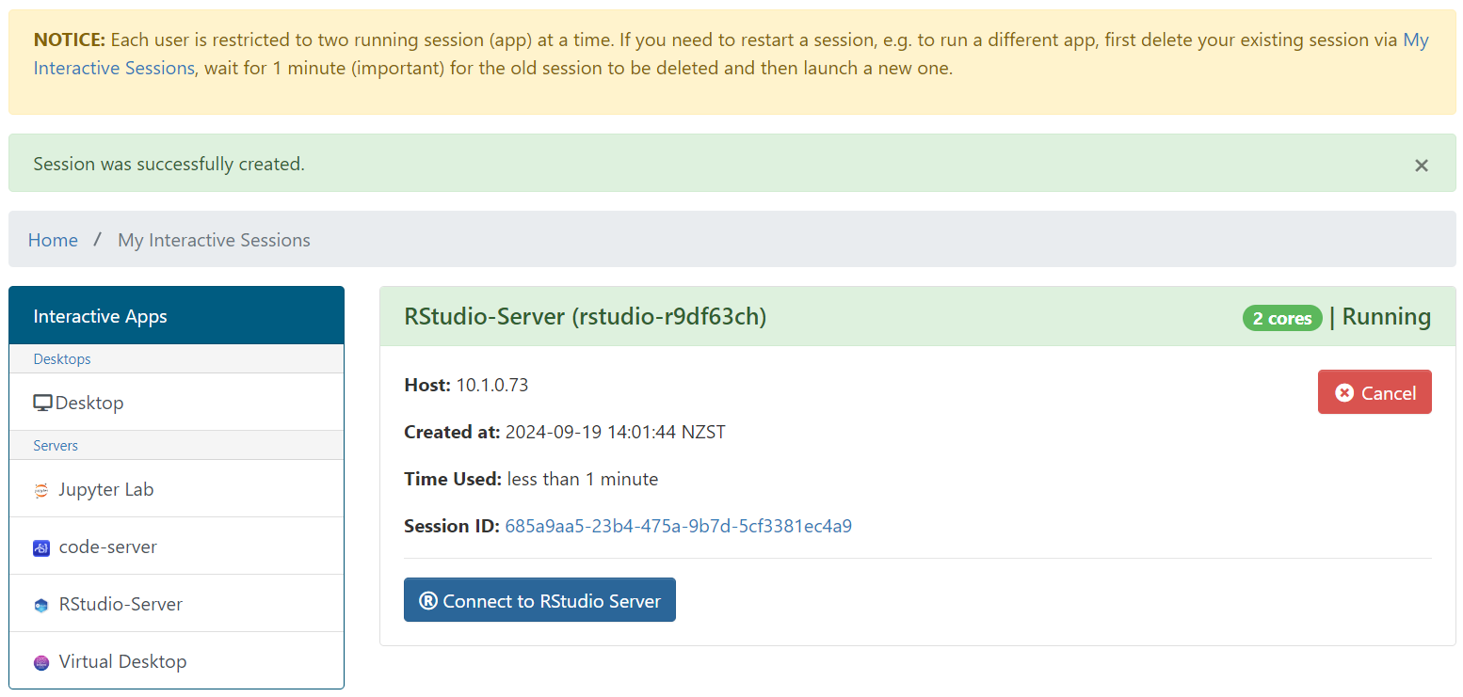The image size is (1463, 697).
Task: Go to Home via the breadcrumb
Action: click(53, 240)
